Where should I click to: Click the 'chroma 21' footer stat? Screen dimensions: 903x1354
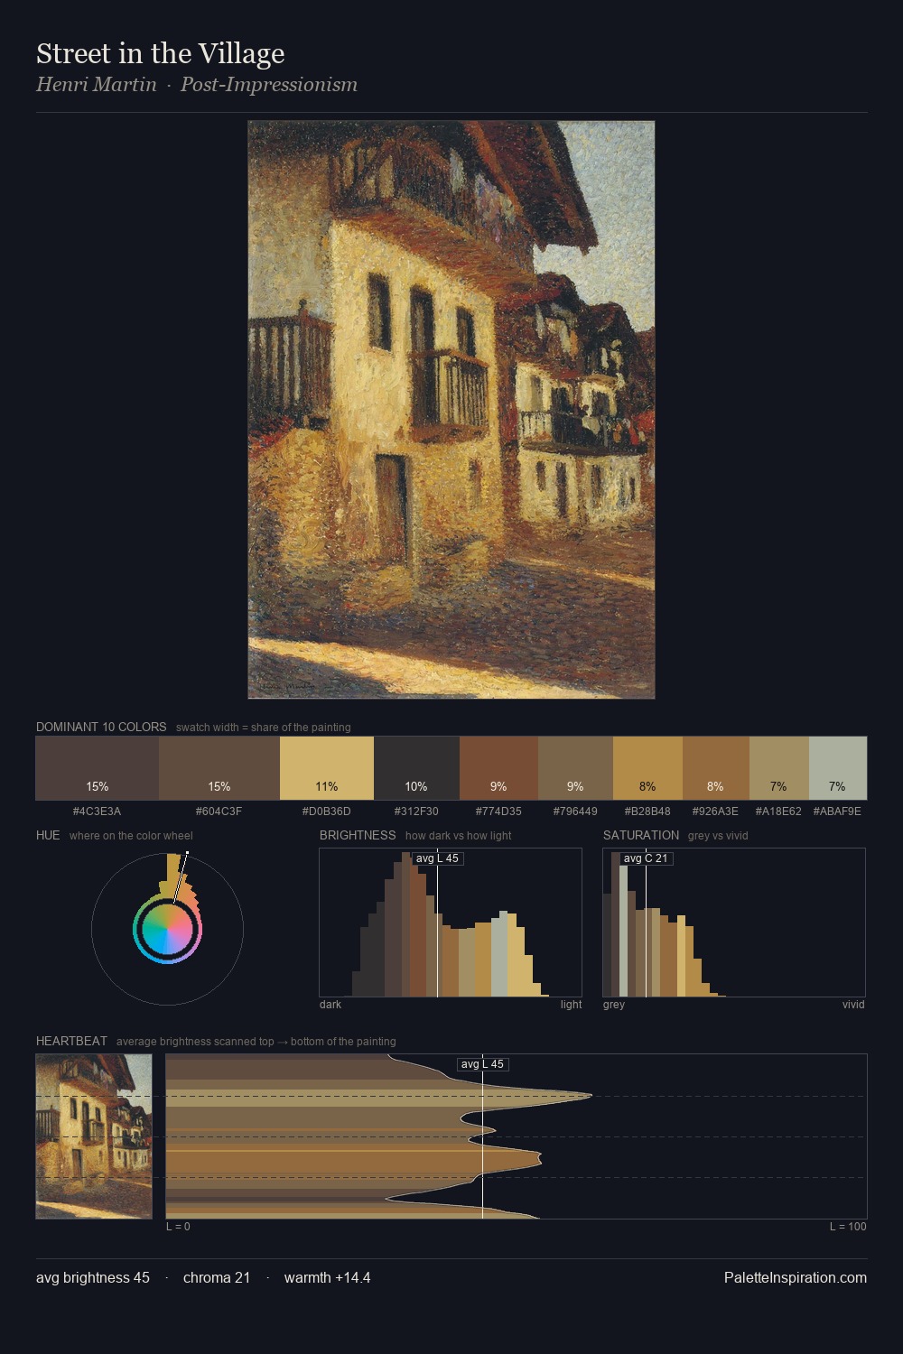click(x=217, y=1277)
